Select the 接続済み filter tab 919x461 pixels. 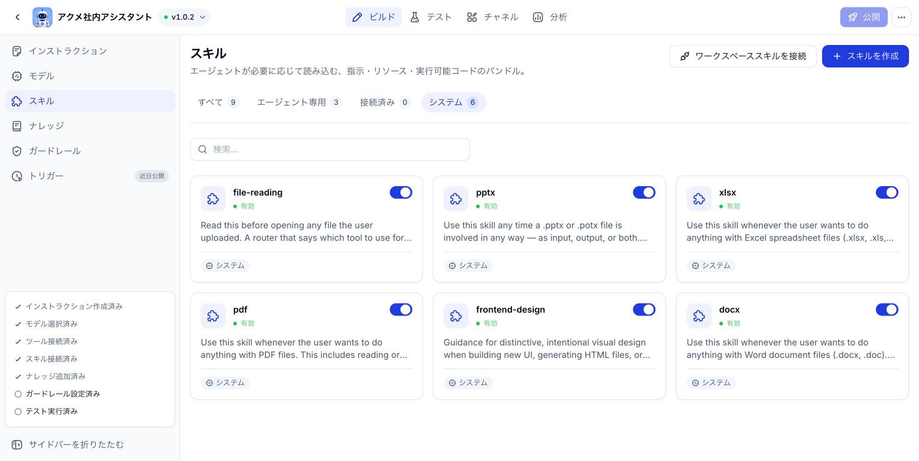coord(385,102)
